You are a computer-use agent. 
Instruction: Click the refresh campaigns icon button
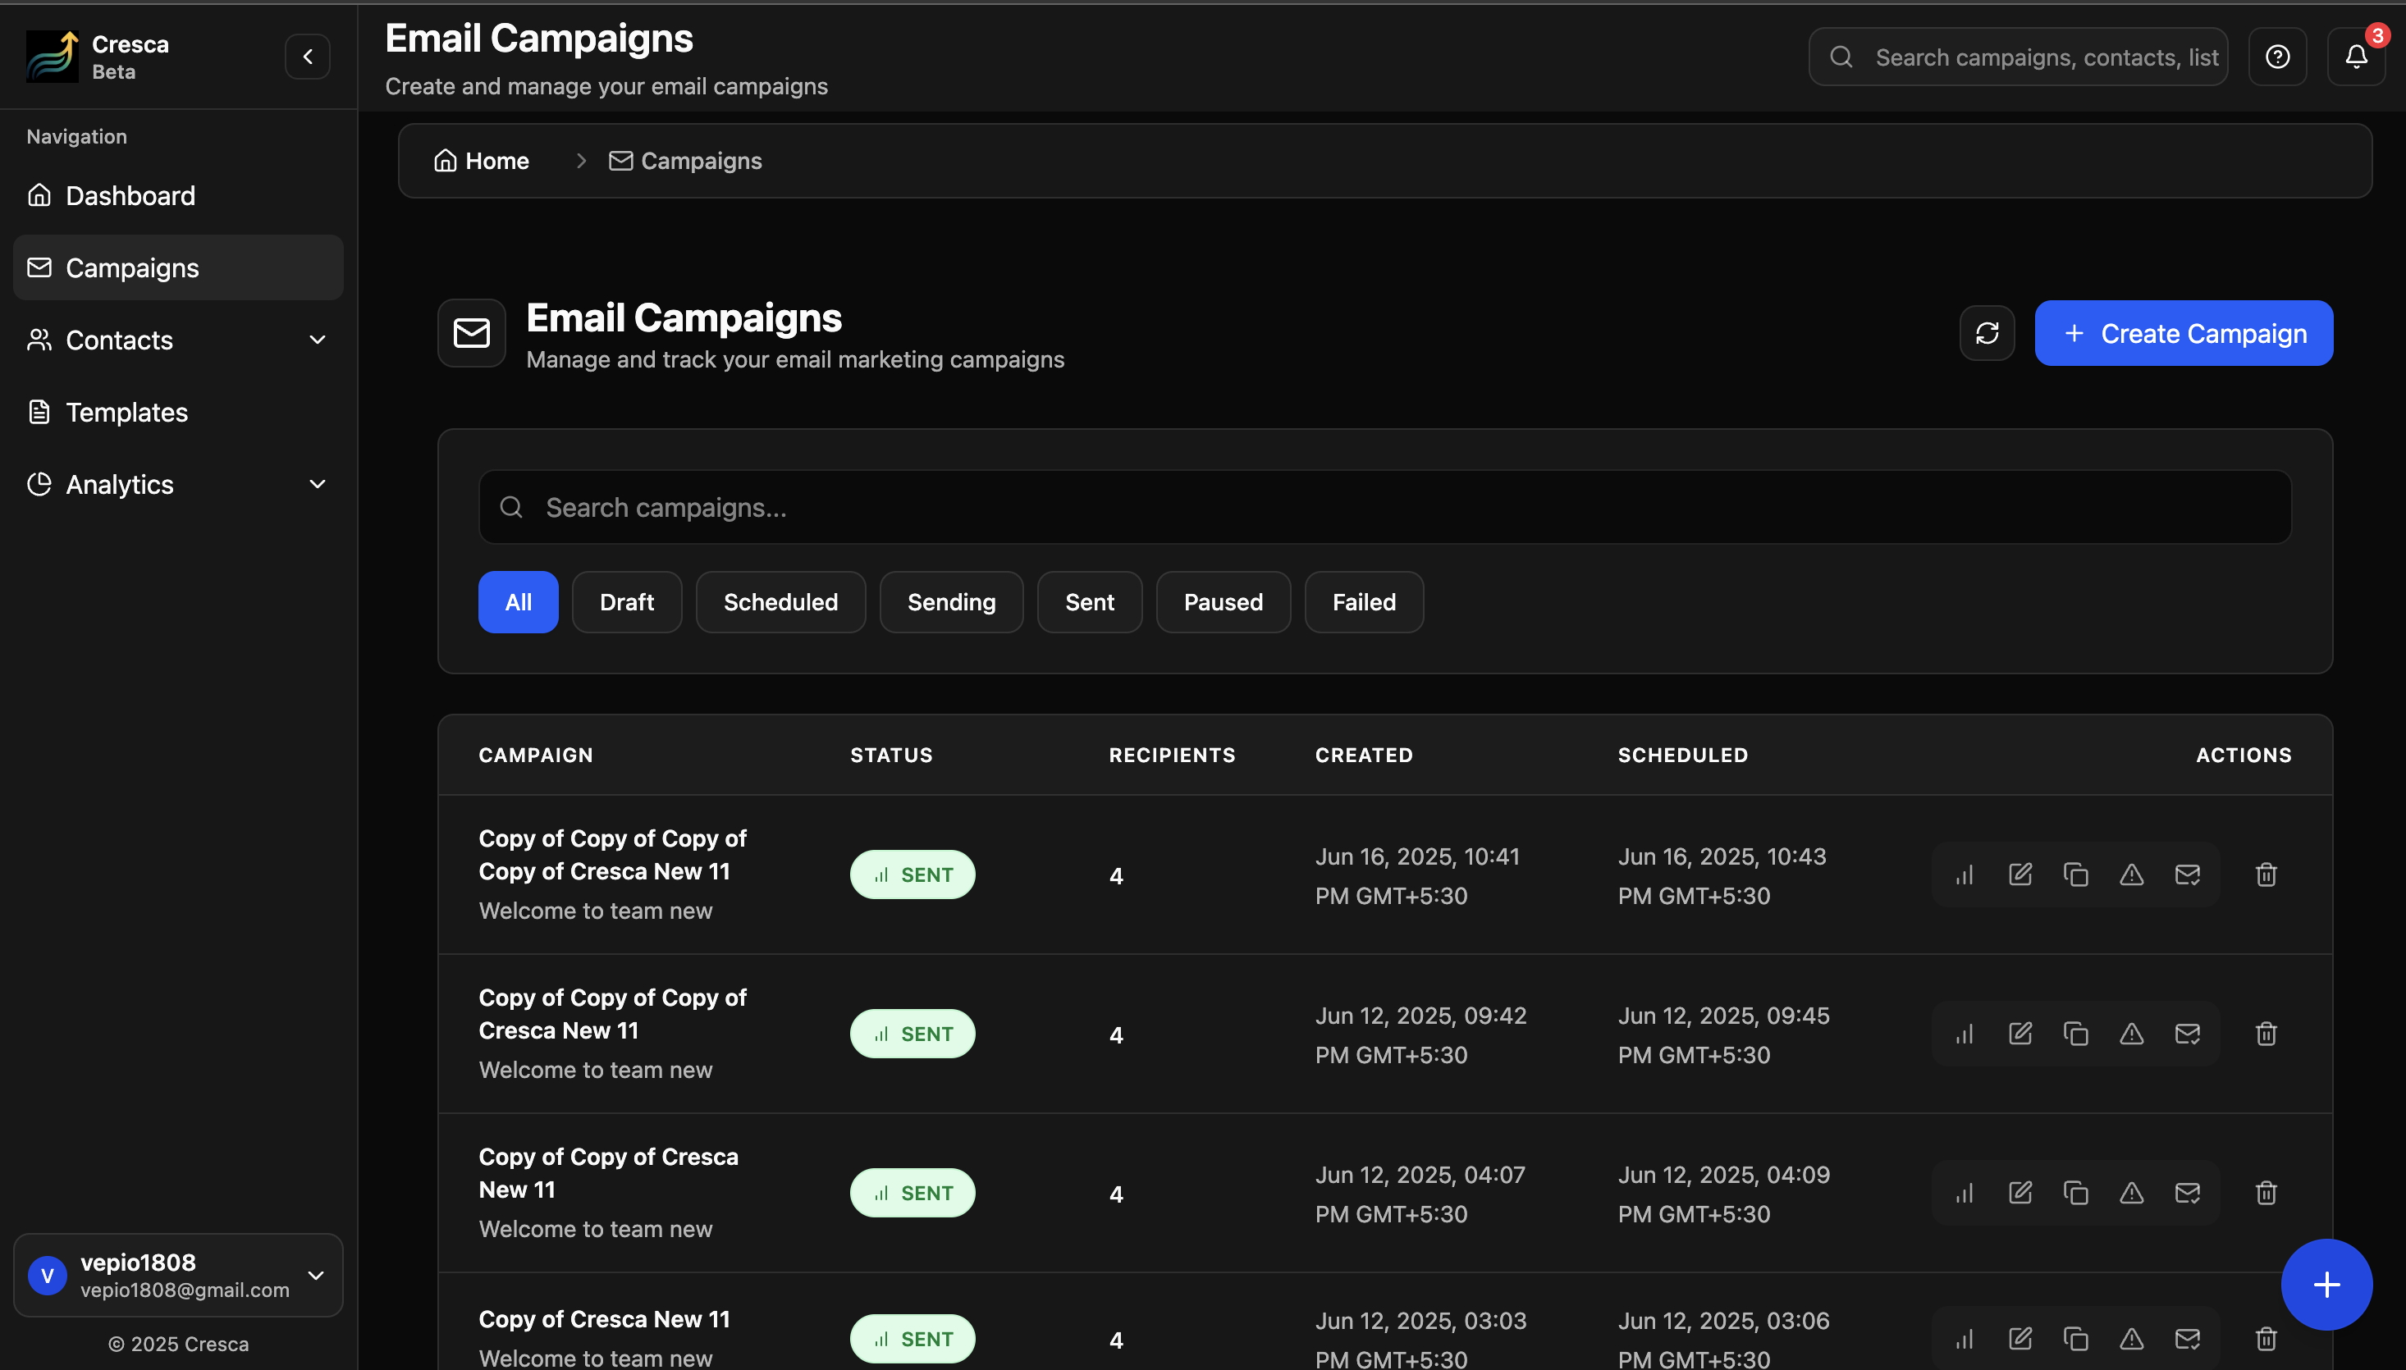1987,333
